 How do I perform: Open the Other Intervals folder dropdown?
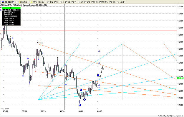click(x=38, y=2)
